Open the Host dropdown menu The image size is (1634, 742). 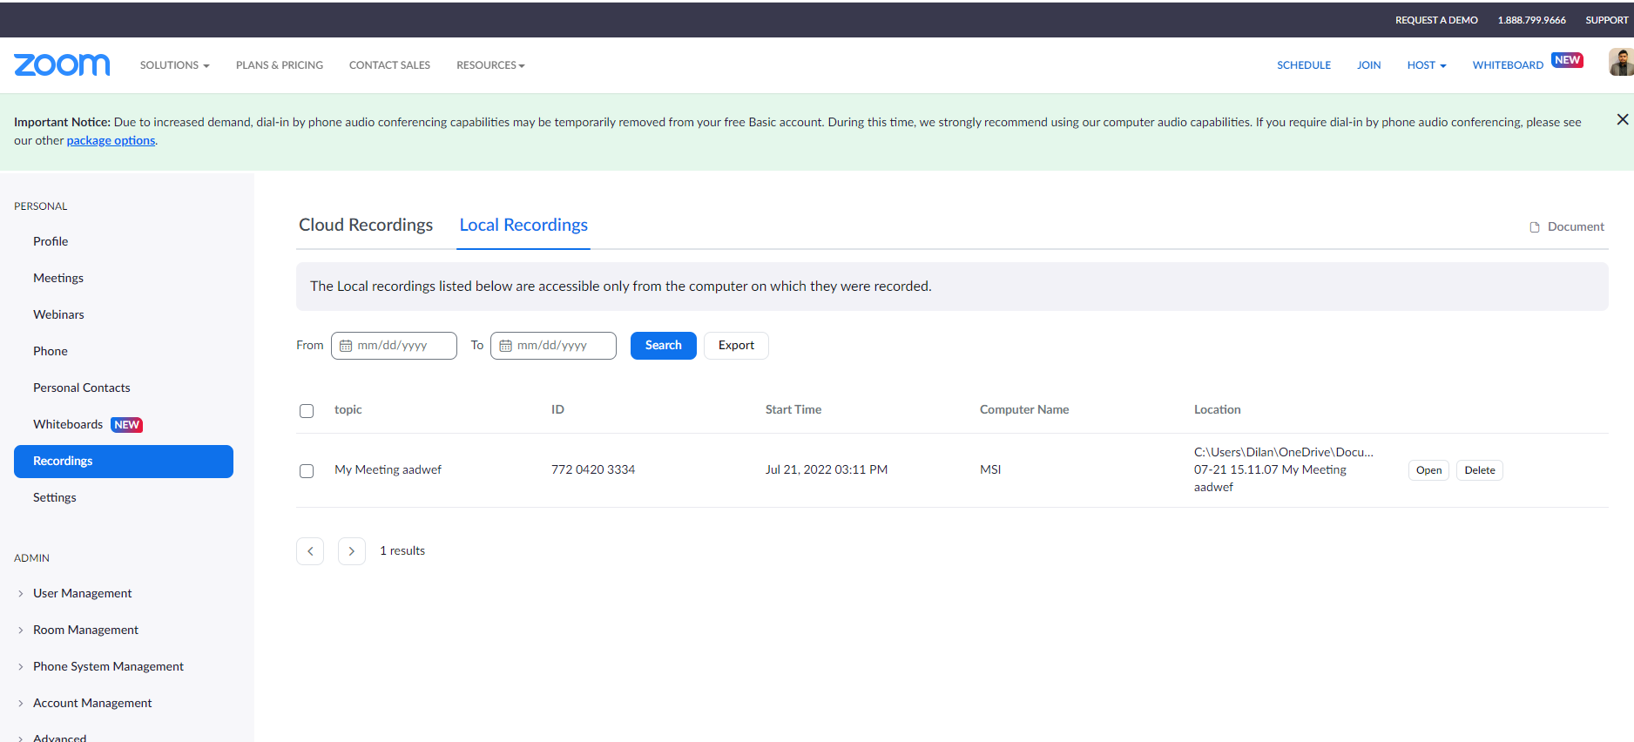click(x=1427, y=65)
